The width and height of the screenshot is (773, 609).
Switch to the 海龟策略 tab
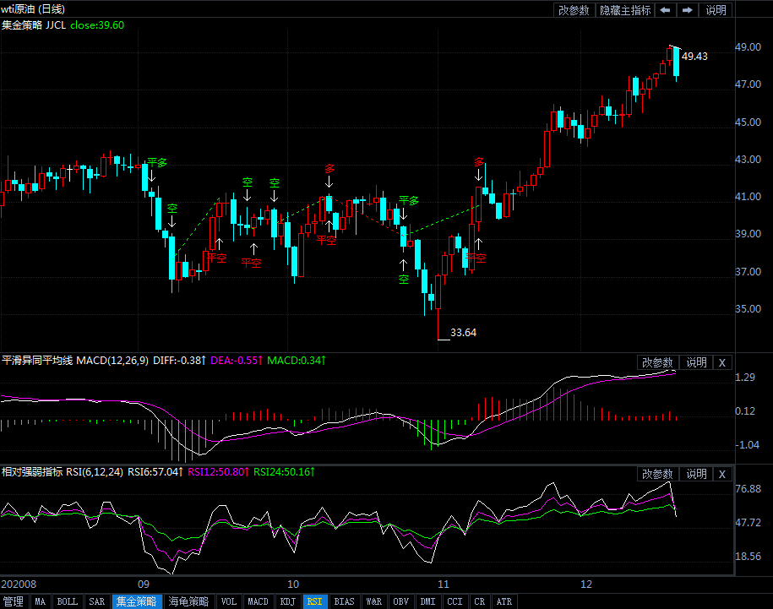pos(188,601)
